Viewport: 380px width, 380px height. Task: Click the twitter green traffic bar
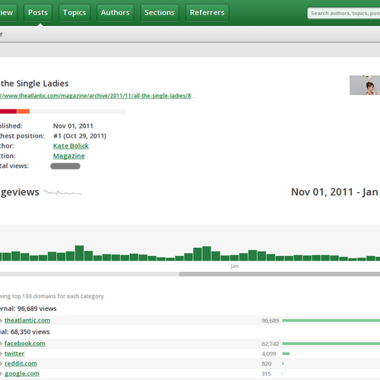[286, 353]
